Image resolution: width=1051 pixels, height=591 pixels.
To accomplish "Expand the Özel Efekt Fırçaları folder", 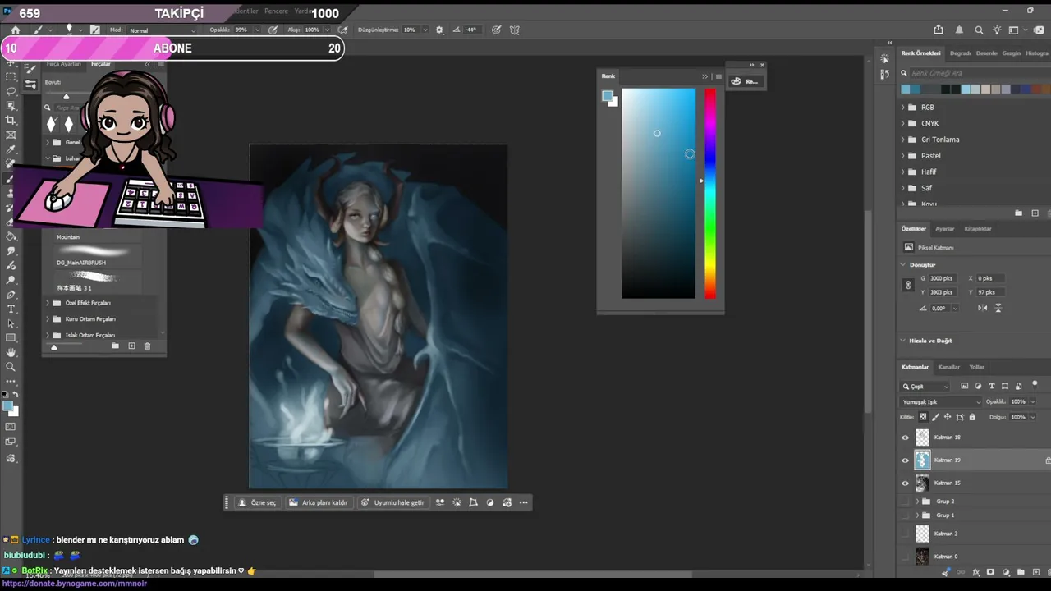I will 47,303.
